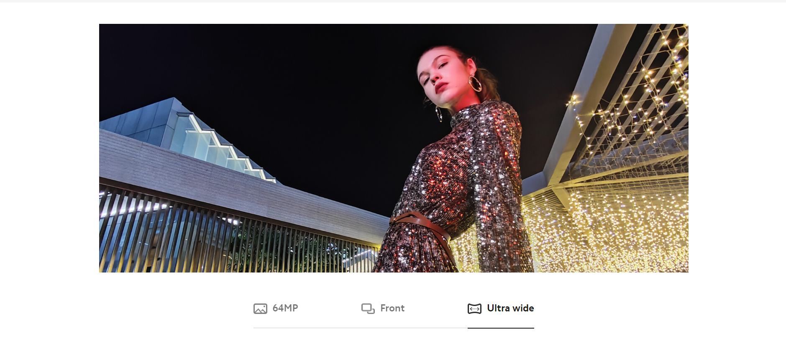Select the Front tab label
Screen dimensions: 786x347
click(x=392, y=308)
